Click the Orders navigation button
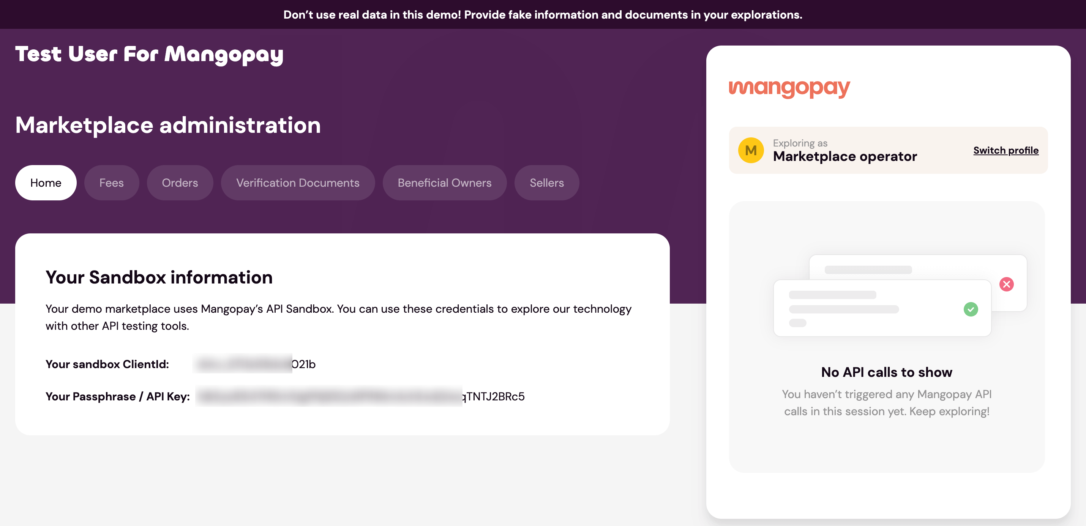 (180, 183)
